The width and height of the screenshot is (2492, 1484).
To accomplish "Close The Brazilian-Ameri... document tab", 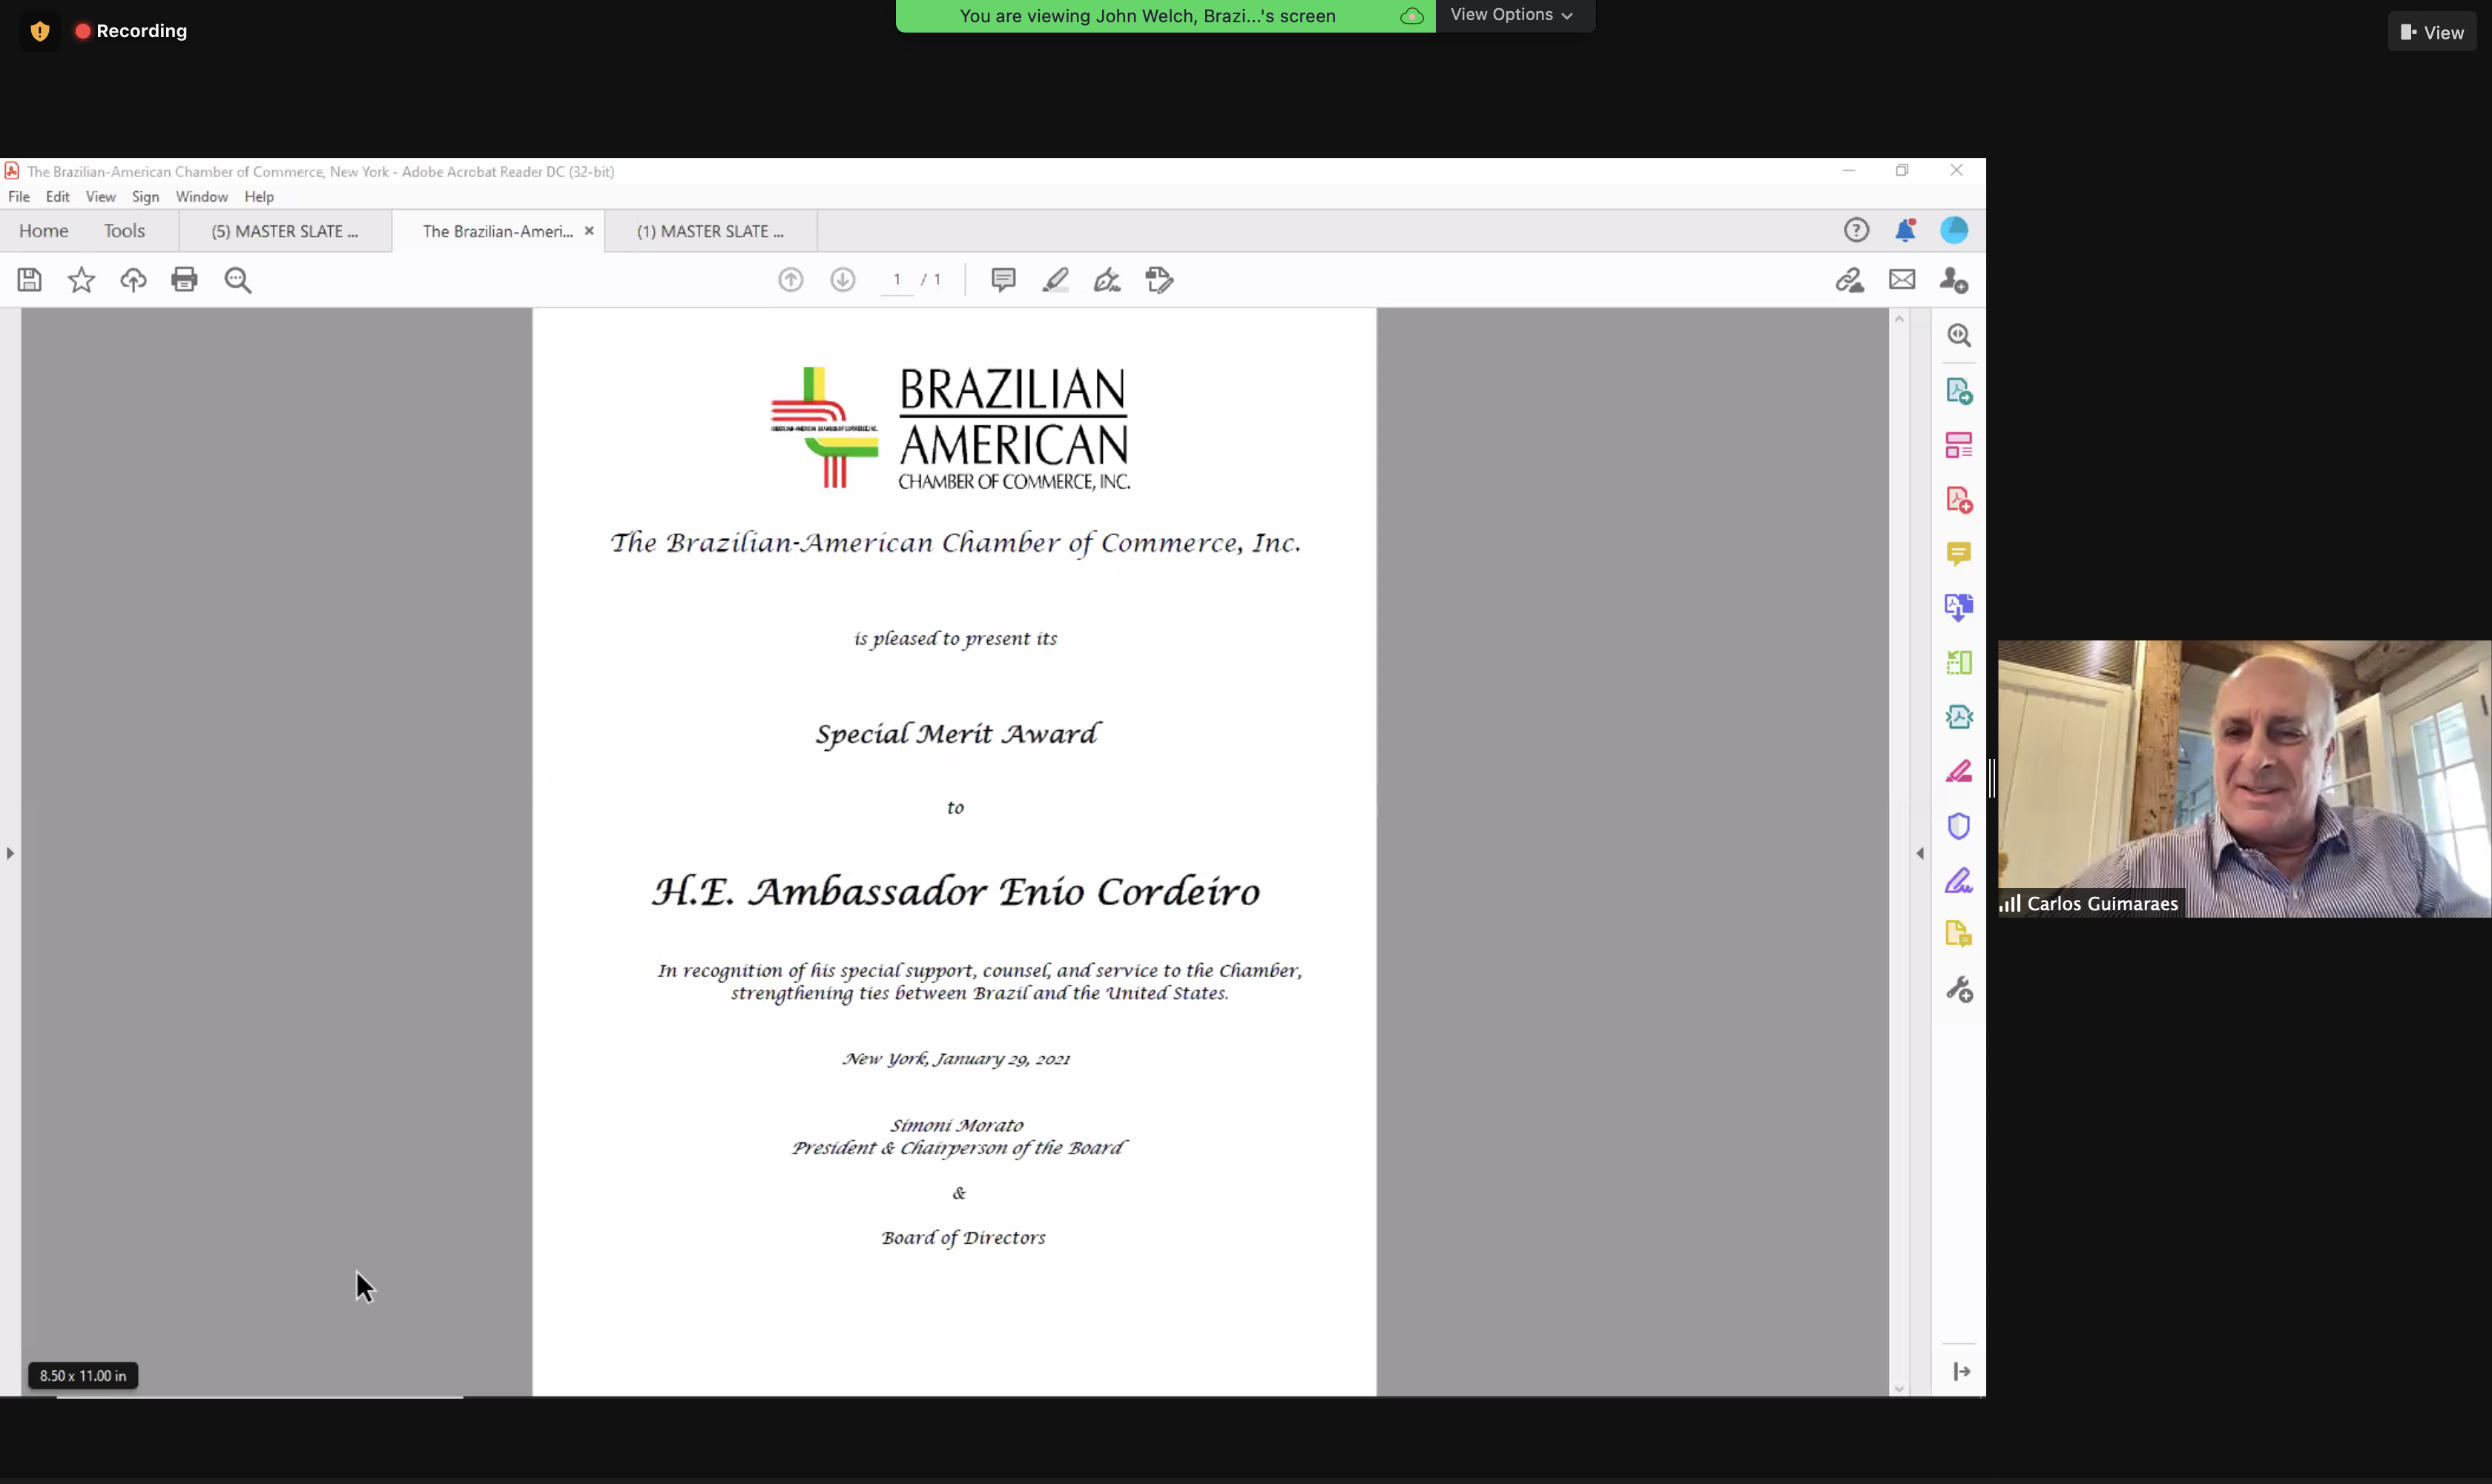I will (x=589, y=231).
